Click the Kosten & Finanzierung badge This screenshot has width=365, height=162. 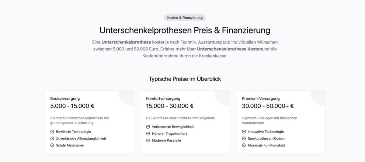[185, 18]
